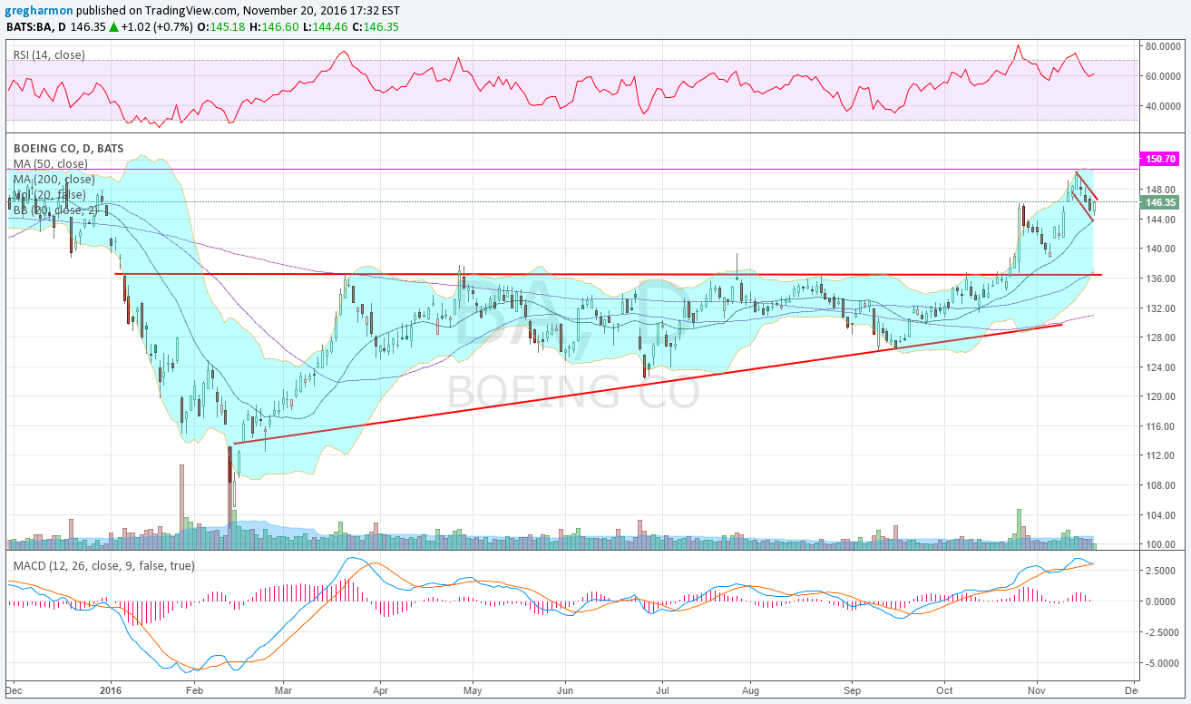Click the 116.00 price axis label

1159,426
